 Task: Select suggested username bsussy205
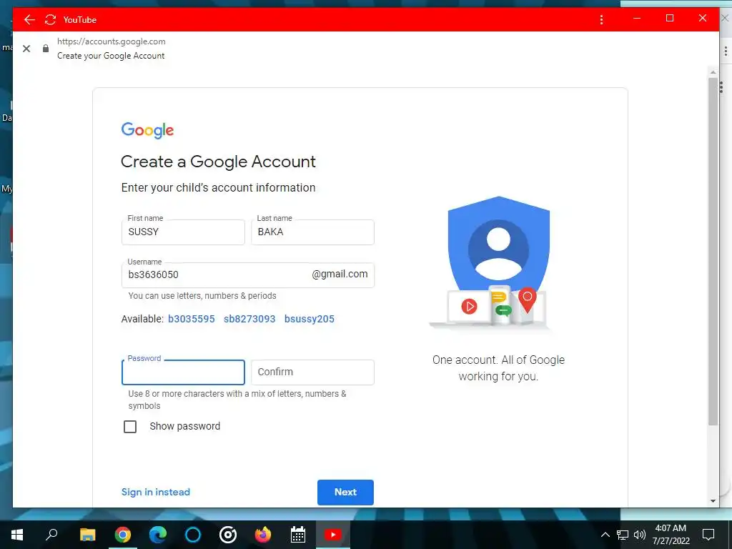click(310, 319)
